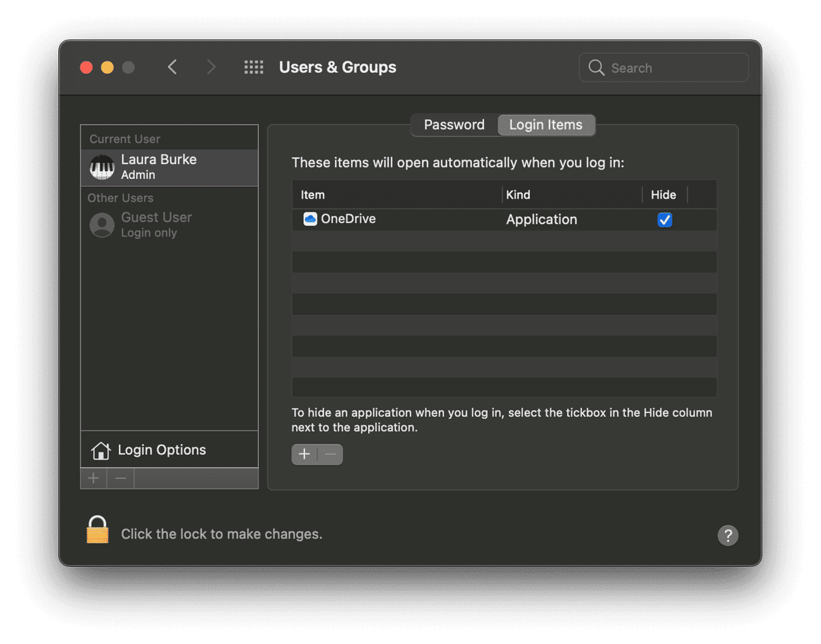Open the help question mark icon

728,536
